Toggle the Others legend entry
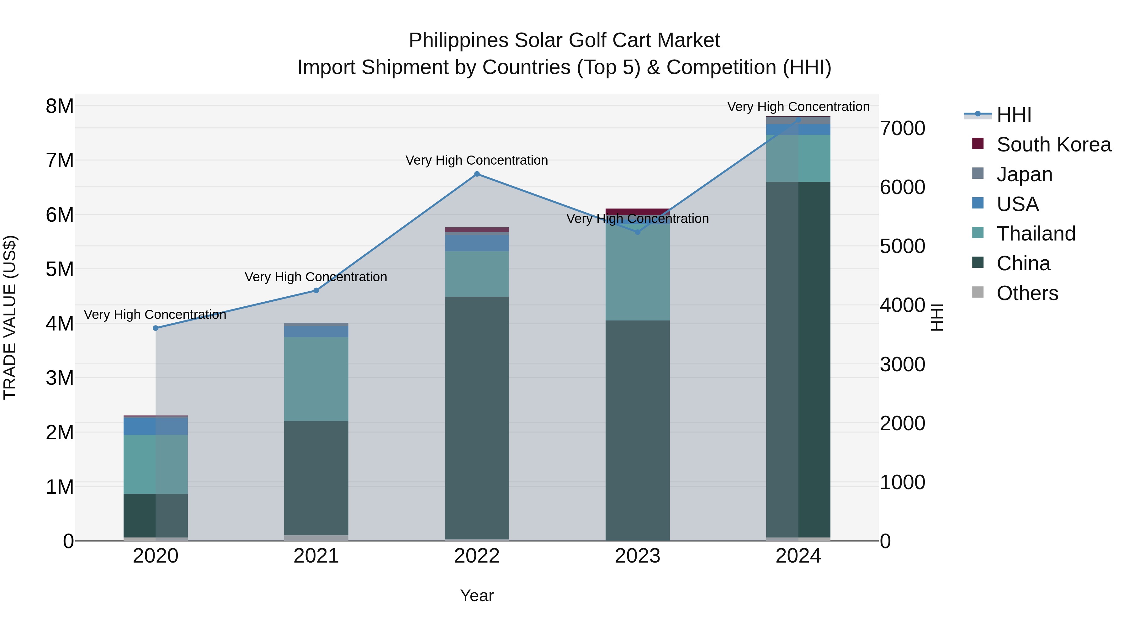This screenshot has width=1129, height=635. point(1015,293)
